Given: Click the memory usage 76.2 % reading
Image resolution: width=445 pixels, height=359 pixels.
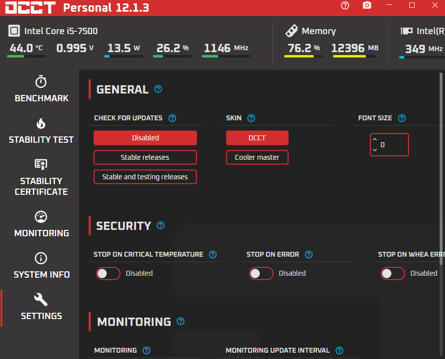Looking at the screenshot, I should coord(304,48).
